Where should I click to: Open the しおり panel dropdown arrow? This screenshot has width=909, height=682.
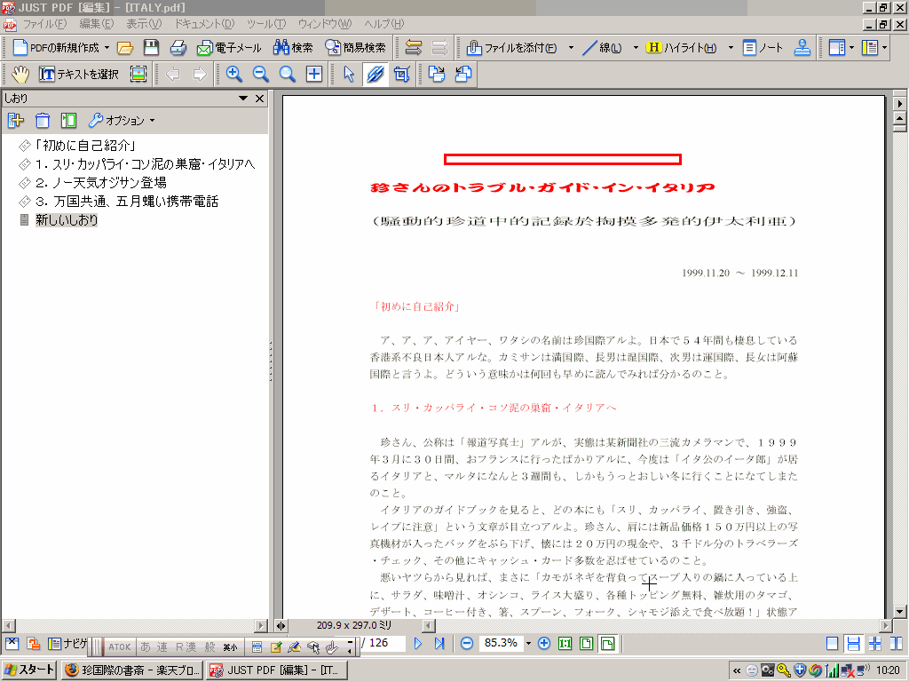[x=243, y=99]
